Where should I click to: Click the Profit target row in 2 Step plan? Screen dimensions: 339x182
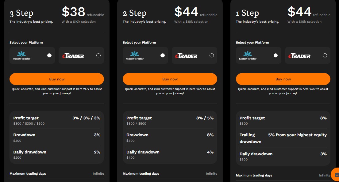[170, 120]
